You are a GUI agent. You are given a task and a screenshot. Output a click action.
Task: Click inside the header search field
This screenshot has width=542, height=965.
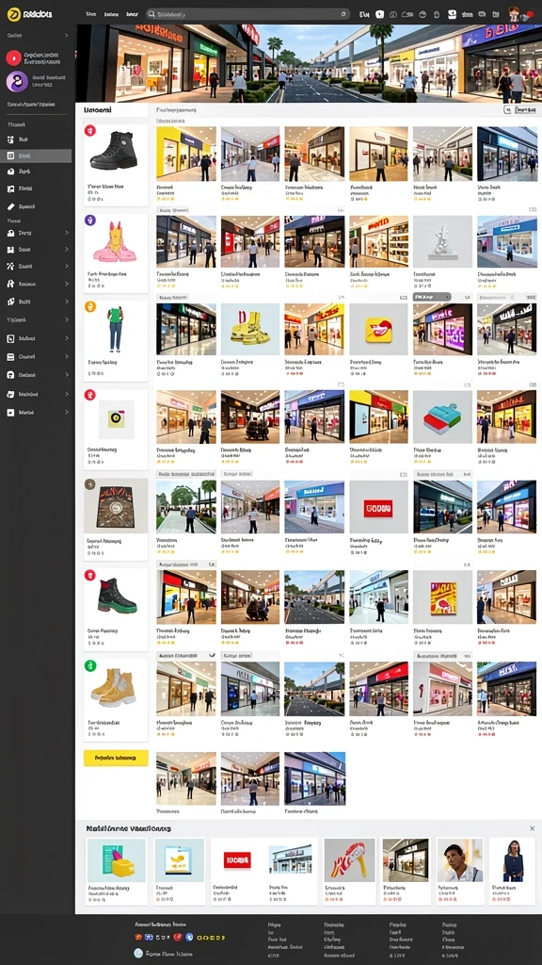pos(247,13)
